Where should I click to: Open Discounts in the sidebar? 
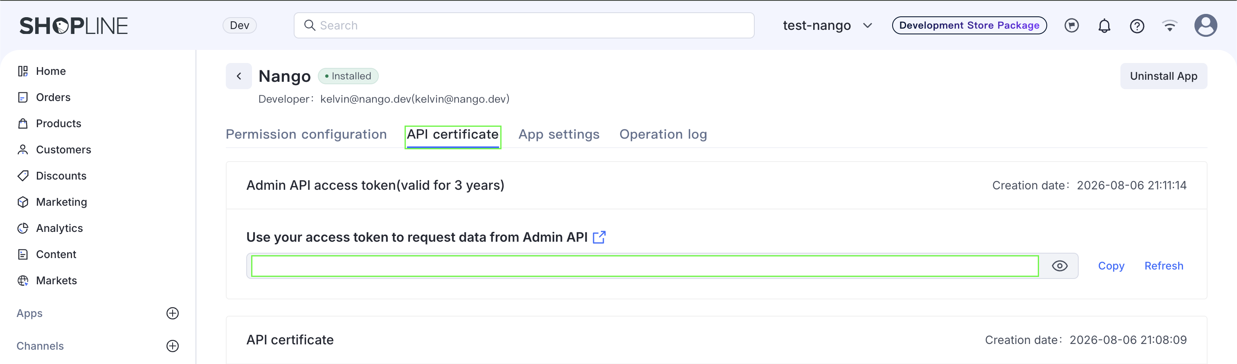(61, 176)
